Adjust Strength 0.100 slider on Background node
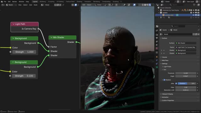The image size is (201, 113). click(x=24, y=76)
